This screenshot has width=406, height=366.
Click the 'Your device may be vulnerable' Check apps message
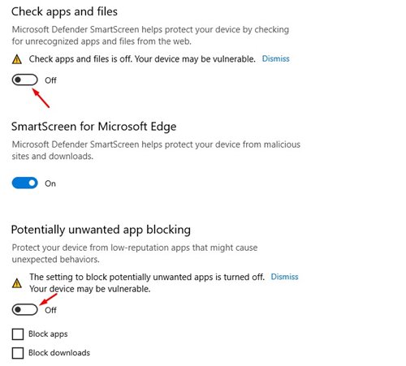[142, 59]
